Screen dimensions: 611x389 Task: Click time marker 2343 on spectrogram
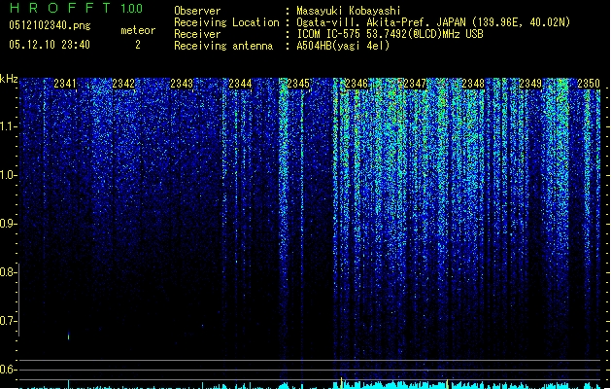click(182, 84)
